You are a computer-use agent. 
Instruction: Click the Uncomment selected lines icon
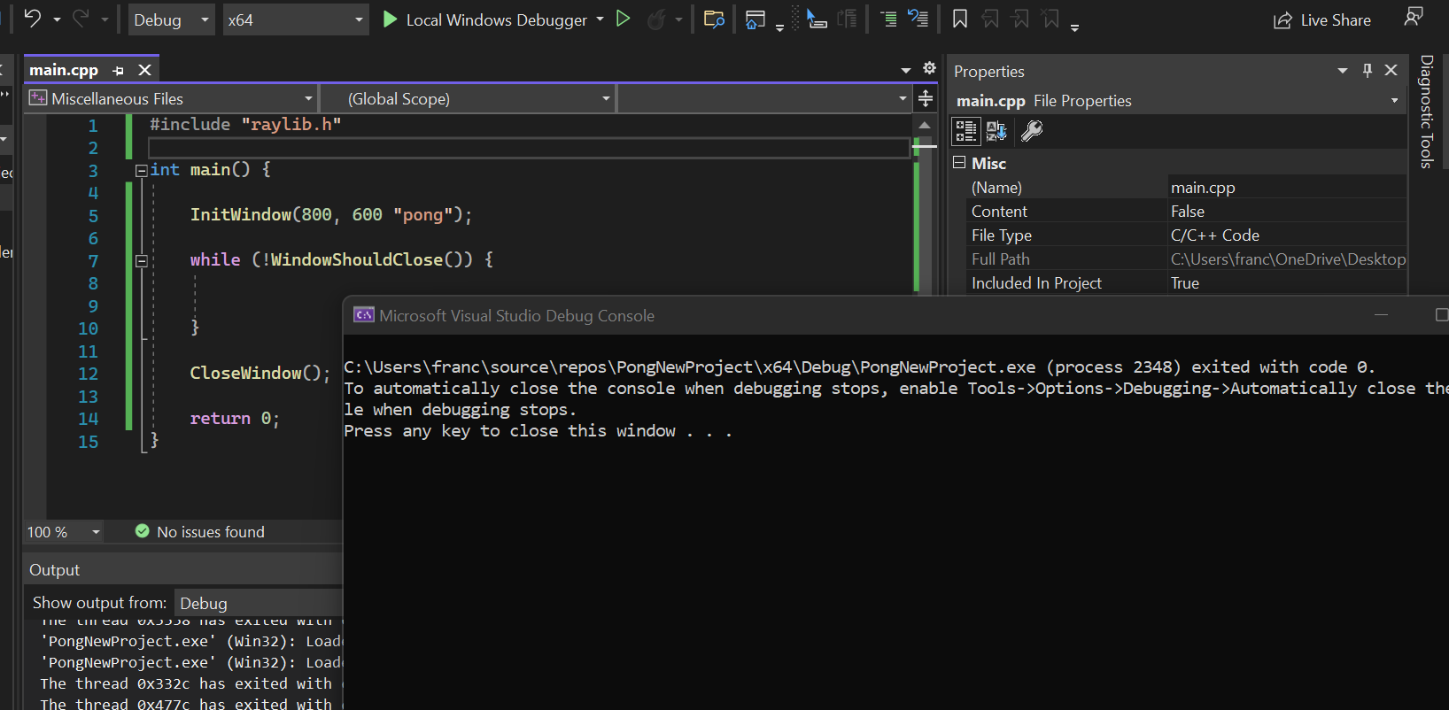918,19
